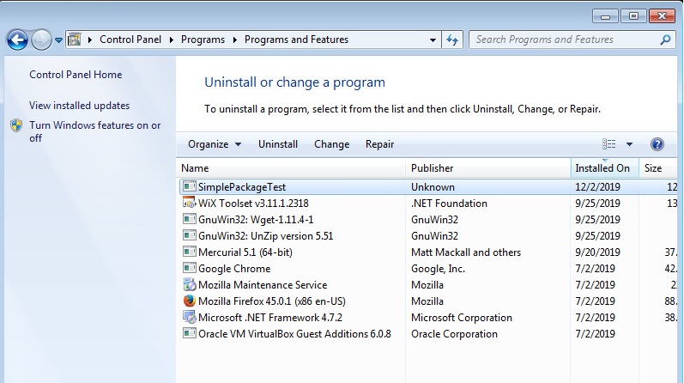Image resolution: width=684 pixels, height=383 pixels.
Task: Click the Forward navigation arrow button
Action: [x=41, y=40]
